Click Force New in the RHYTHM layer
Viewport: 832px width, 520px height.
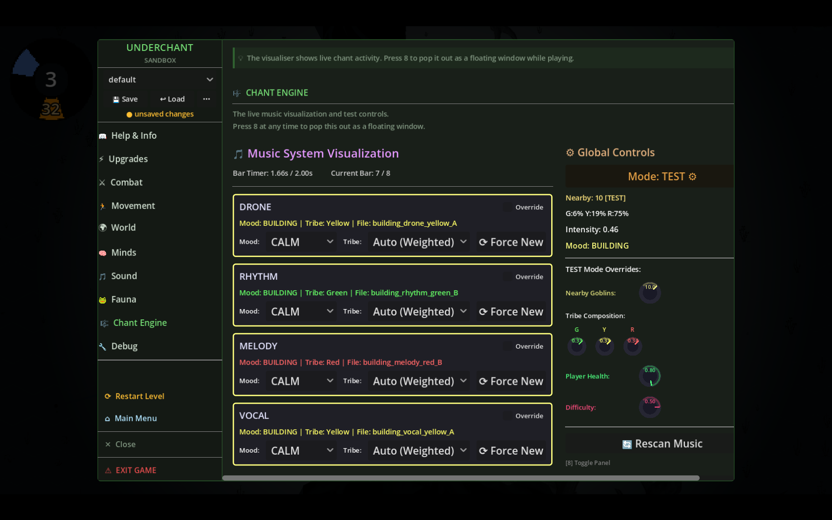(511, 312)
